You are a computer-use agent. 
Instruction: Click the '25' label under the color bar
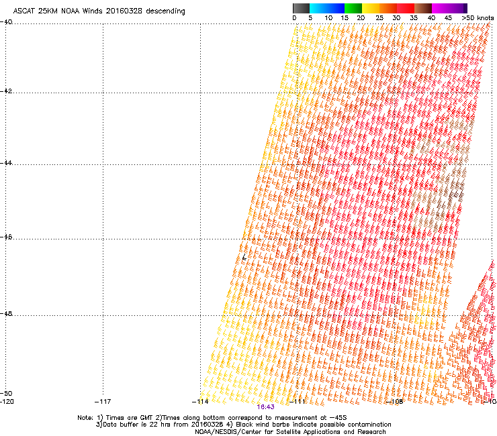pyautogui.click(x=379, y=18)
